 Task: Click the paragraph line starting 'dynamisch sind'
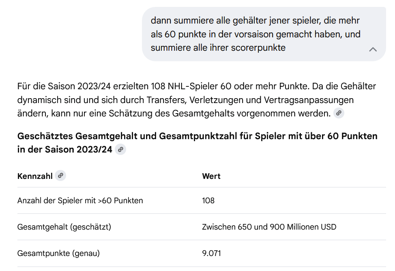tap(185, 100)
